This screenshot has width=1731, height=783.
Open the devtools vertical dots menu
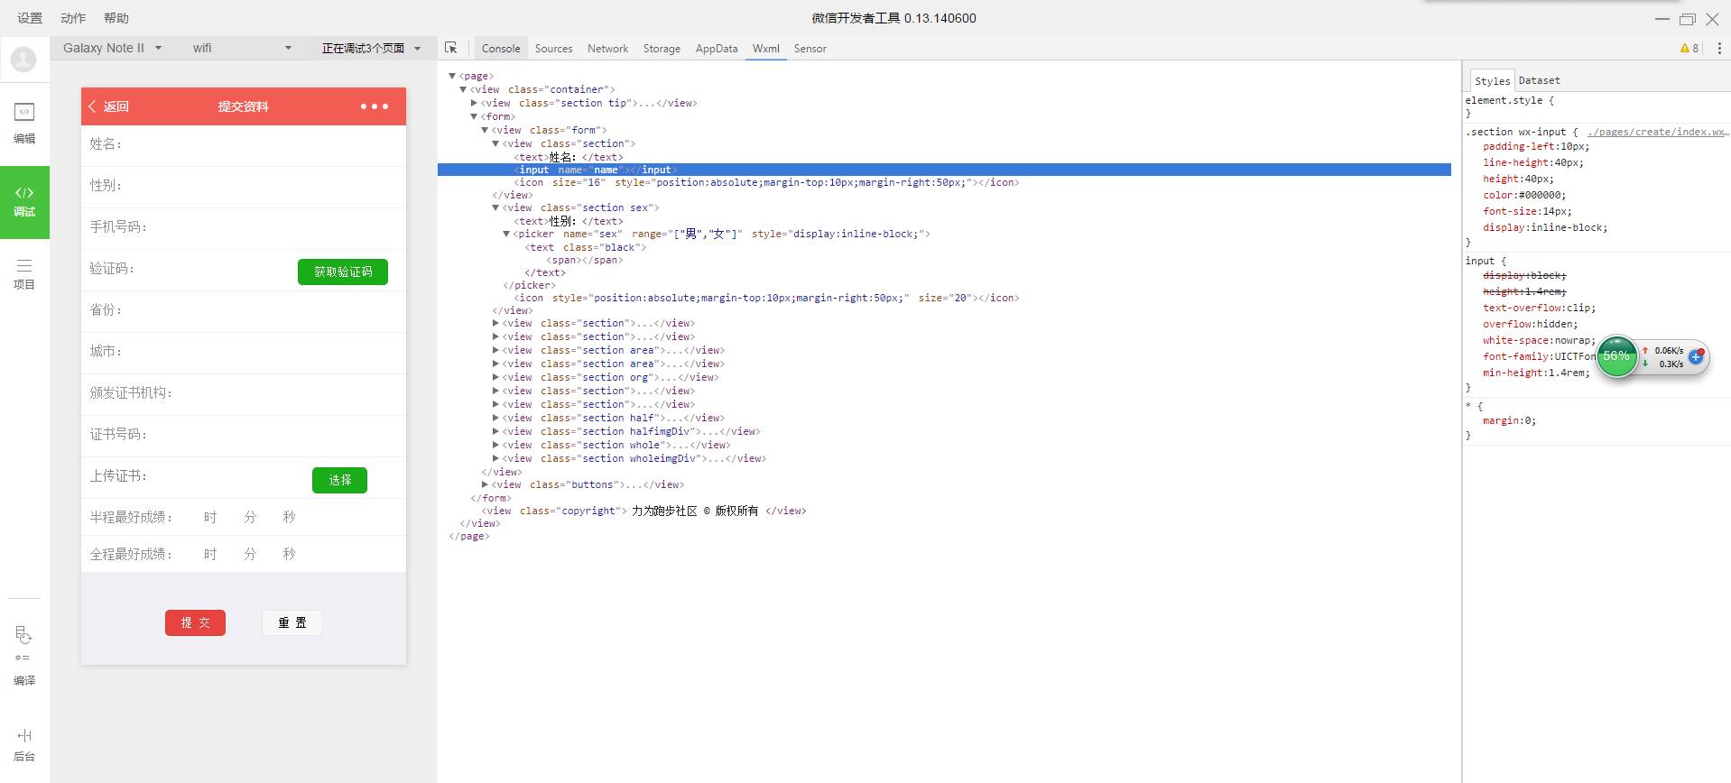pos(1719,49)
